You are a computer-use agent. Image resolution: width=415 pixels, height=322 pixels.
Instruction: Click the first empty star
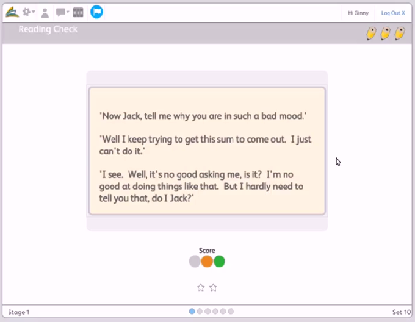[x=201, y=287]
